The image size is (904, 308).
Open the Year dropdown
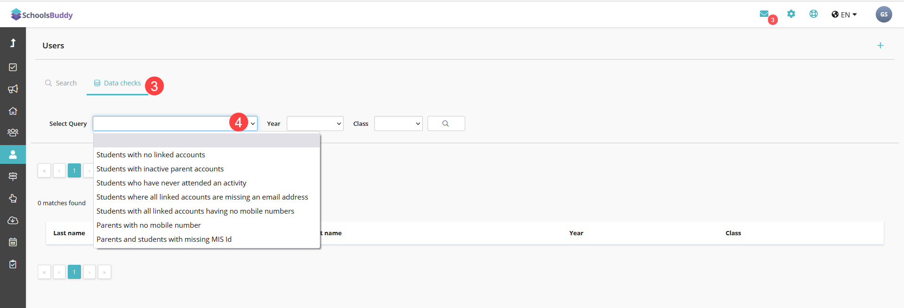click(315, 123)
